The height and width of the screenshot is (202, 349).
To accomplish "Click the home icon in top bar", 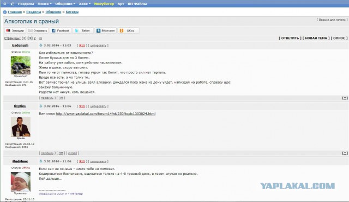I will [x=5, y=4].
